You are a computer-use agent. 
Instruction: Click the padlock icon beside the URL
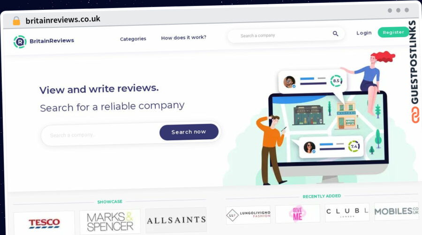click(16, 21)
